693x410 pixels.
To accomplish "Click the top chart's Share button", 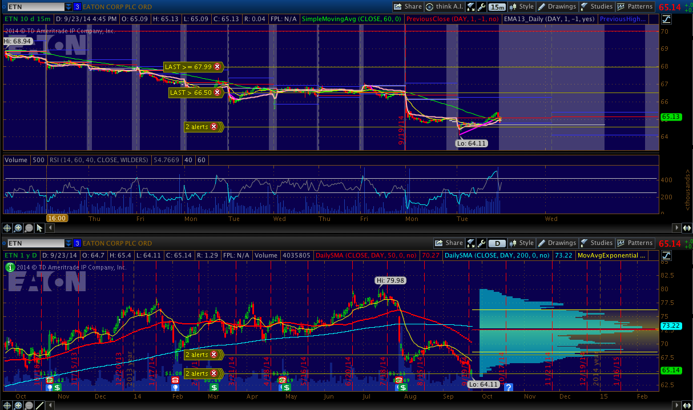I will 408,7.
